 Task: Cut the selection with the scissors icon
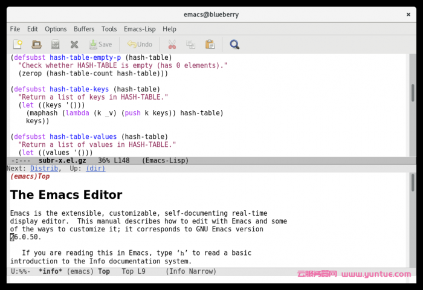172,44
